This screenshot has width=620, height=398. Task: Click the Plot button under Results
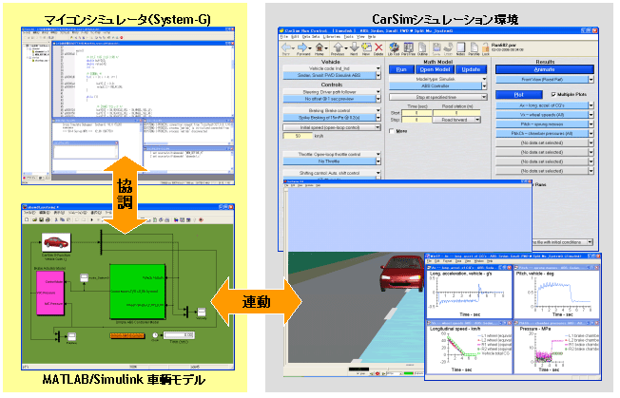519,95
